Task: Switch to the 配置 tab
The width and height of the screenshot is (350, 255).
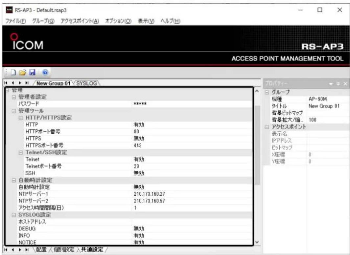Action: click(41, 249)
